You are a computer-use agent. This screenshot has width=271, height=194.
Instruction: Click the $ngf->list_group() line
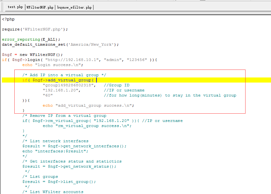coord(59,182)
